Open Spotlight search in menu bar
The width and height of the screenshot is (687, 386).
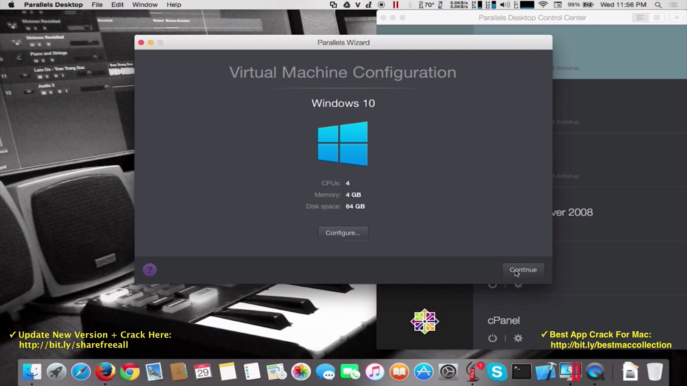658,5
